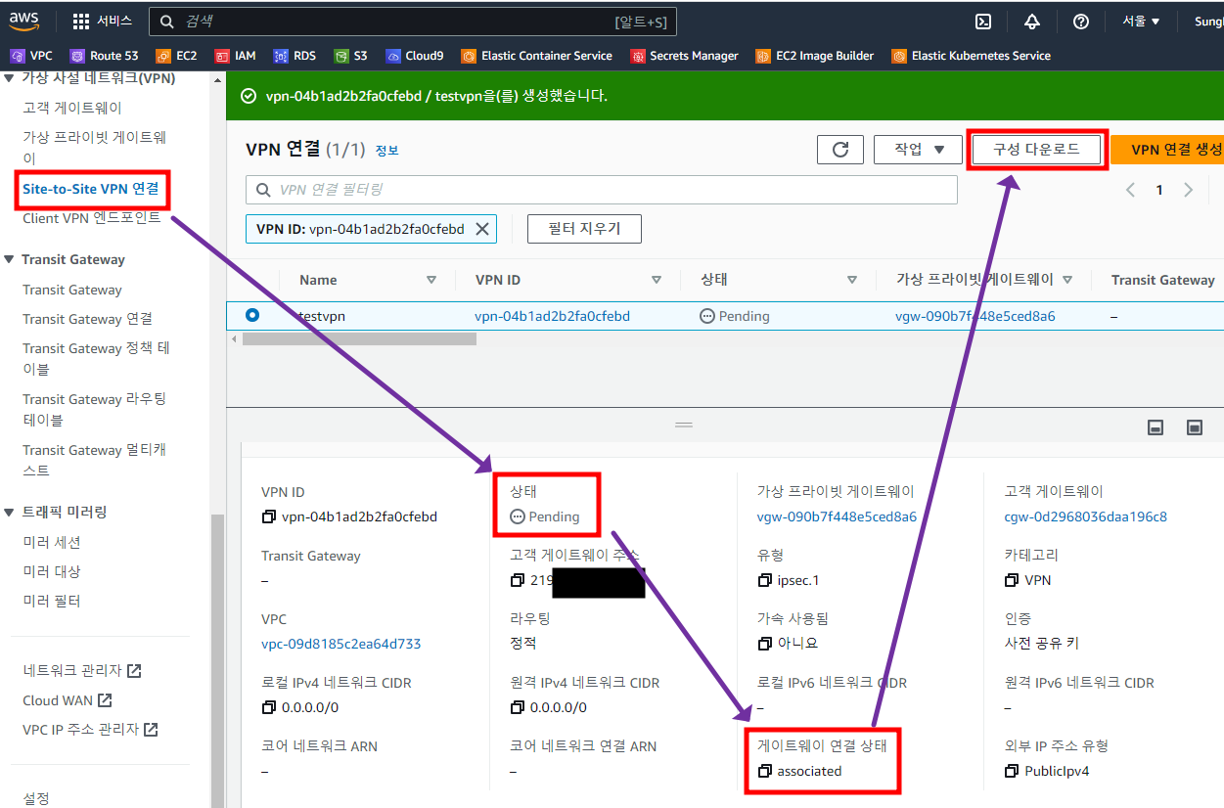Go to previous page of results
Viewport: 1224px width, 808px height.
pyautogui.click(x=1130, y=190)
